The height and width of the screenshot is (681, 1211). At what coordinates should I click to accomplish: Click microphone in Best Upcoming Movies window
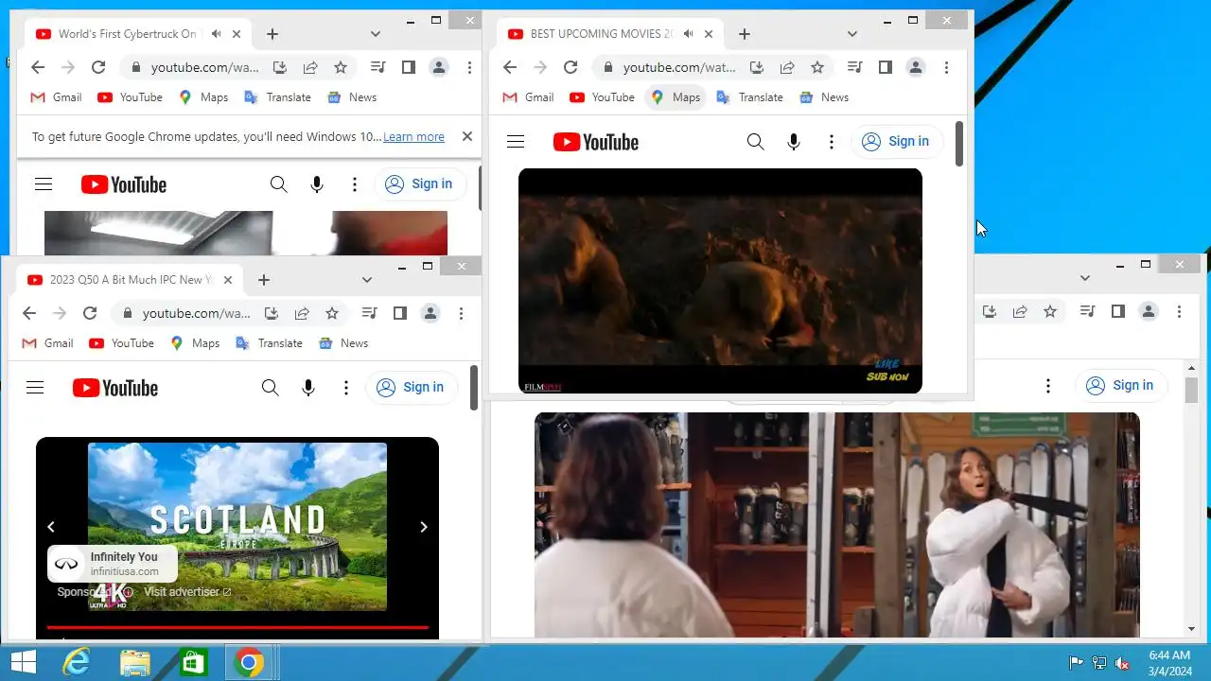(794, 142)
